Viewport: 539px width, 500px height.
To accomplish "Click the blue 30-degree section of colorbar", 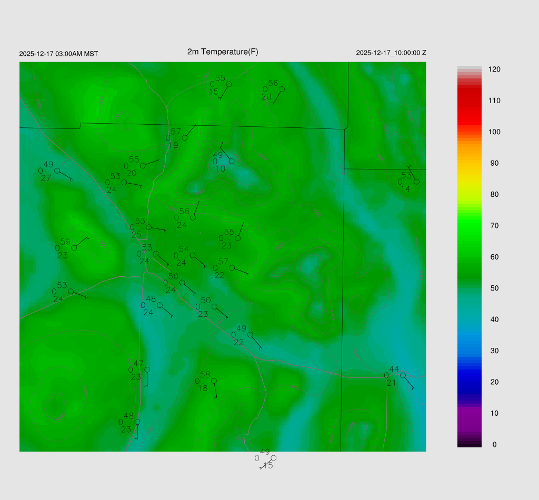I will tap(470, 351).
